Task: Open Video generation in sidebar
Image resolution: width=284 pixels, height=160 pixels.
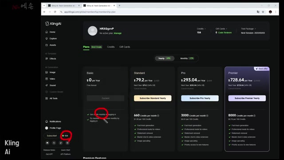Action: (50, 79)
